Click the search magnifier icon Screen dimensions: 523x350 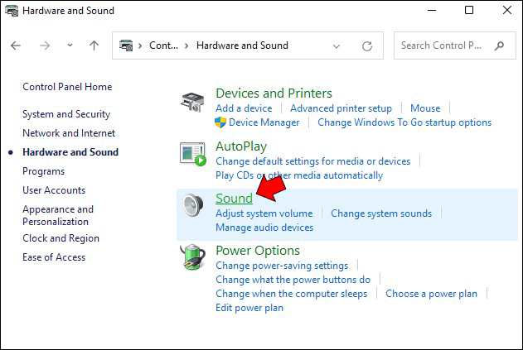point(500,46)
